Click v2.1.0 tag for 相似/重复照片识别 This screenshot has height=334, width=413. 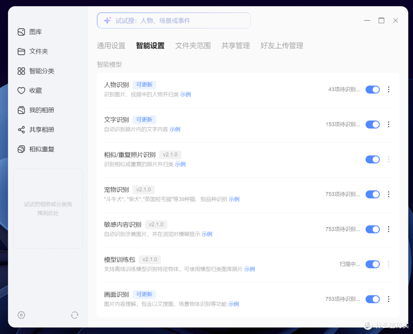pos(170,155)
